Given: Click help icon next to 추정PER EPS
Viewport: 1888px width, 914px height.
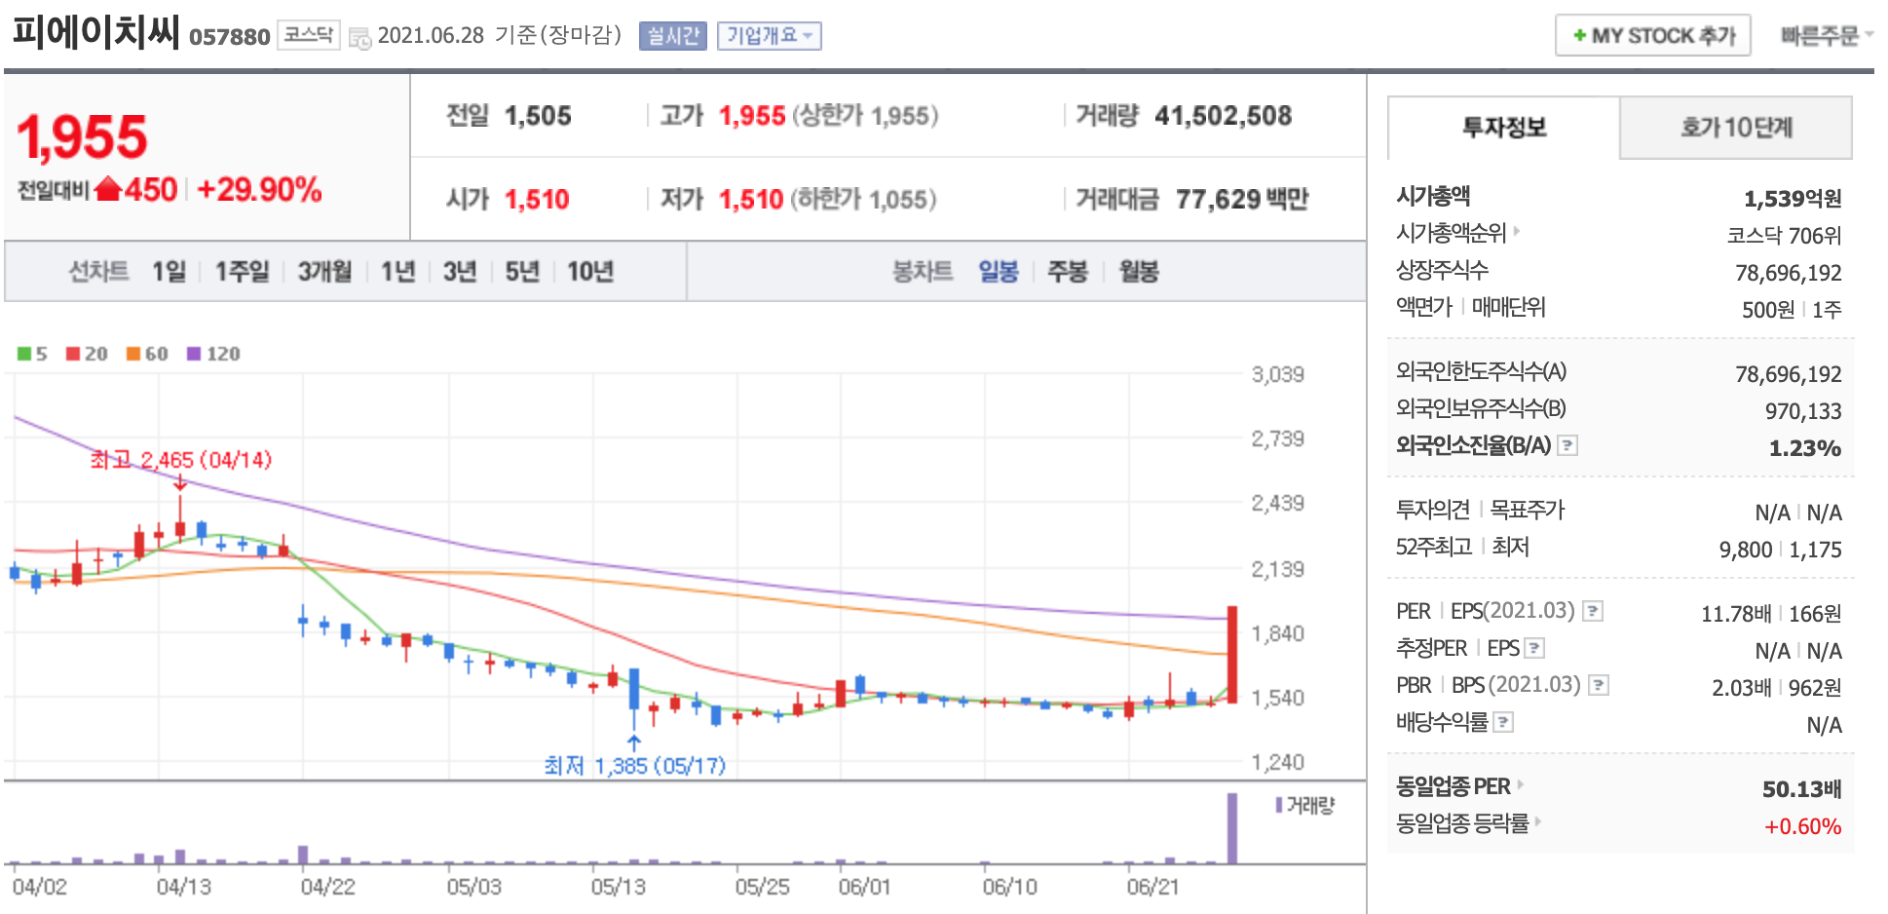Looking at the screenshot, I should tap(1534, 648).
